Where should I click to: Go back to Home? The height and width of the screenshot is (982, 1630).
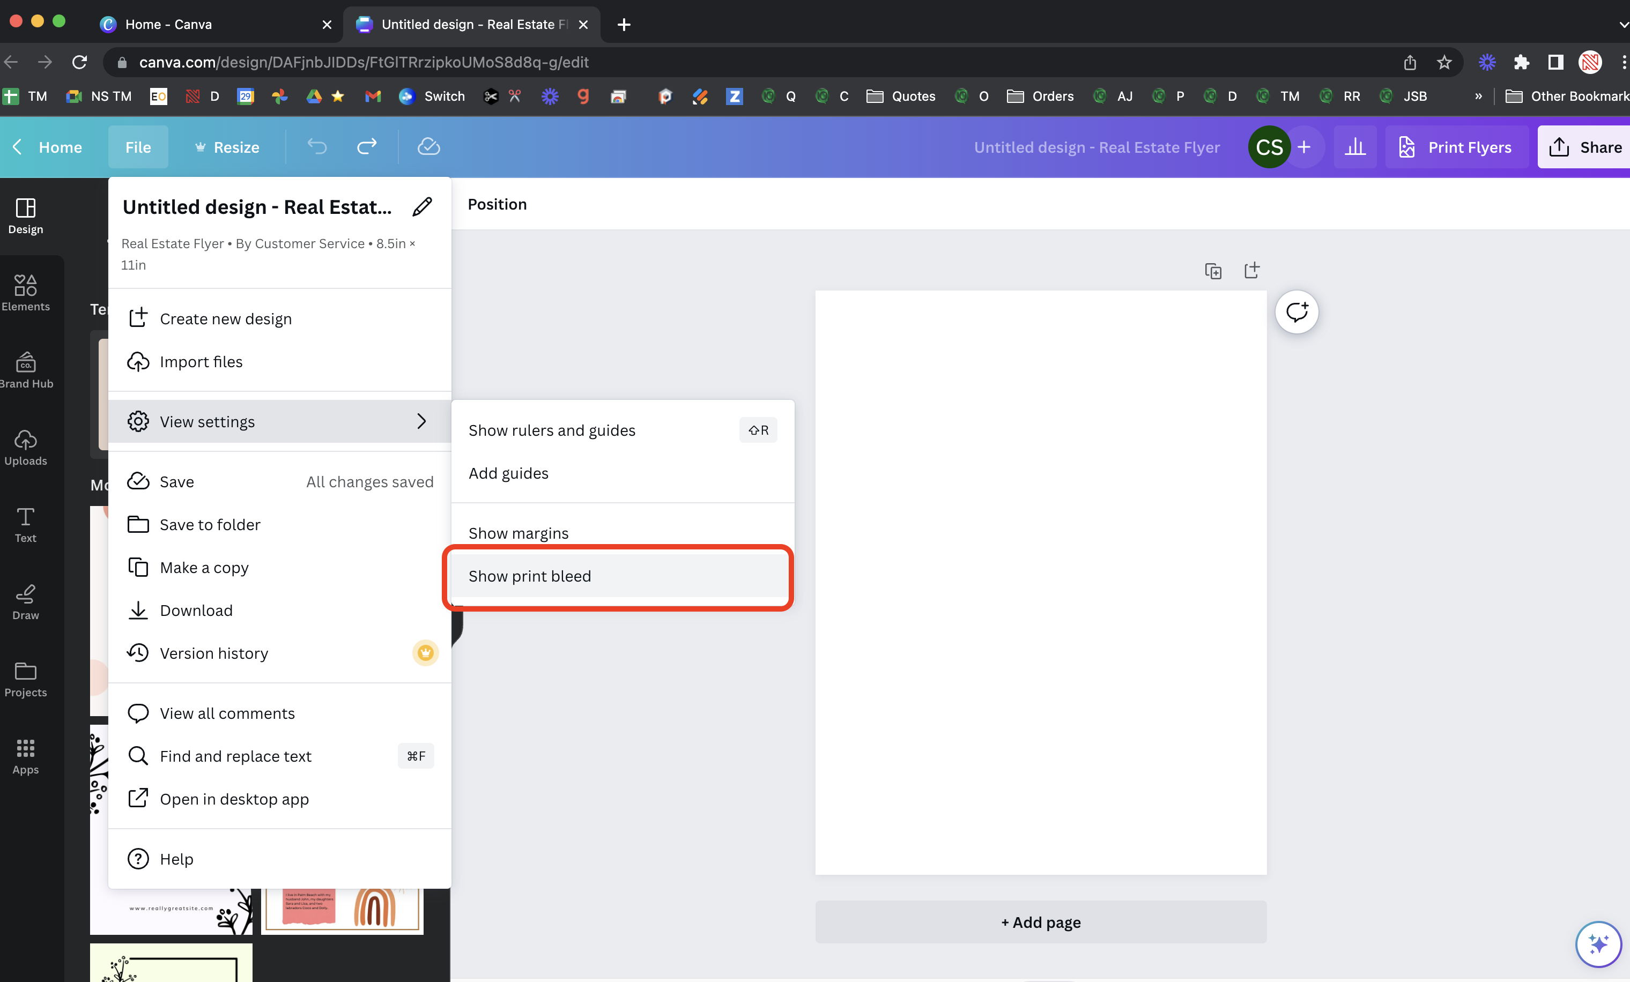tap(48, 147)
